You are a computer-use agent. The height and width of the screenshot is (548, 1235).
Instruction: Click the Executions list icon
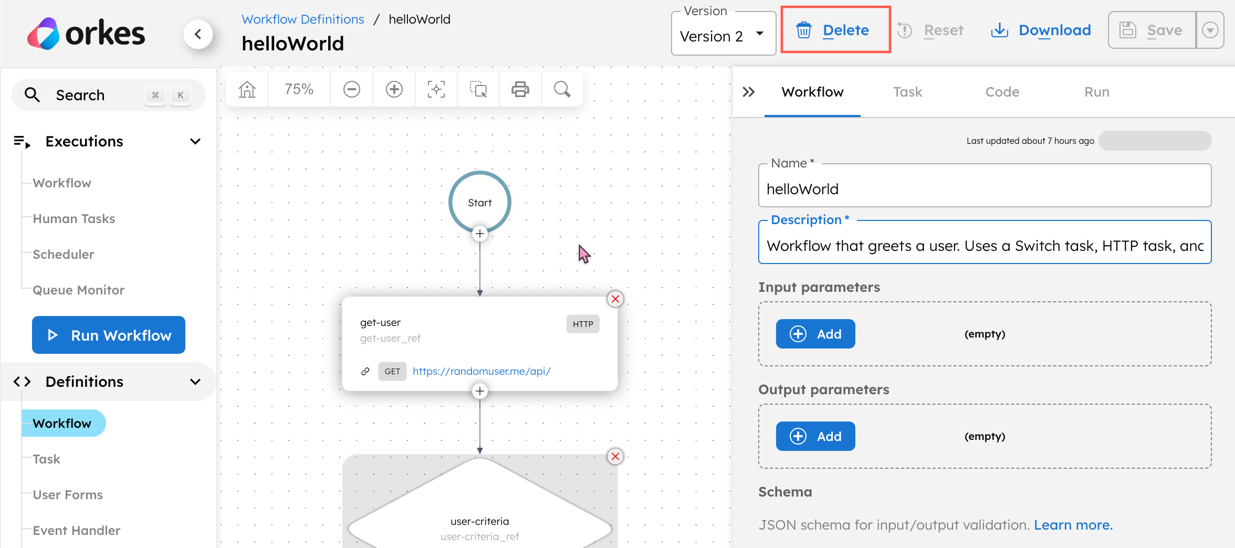pyautogui.click(x=22, y=142)
